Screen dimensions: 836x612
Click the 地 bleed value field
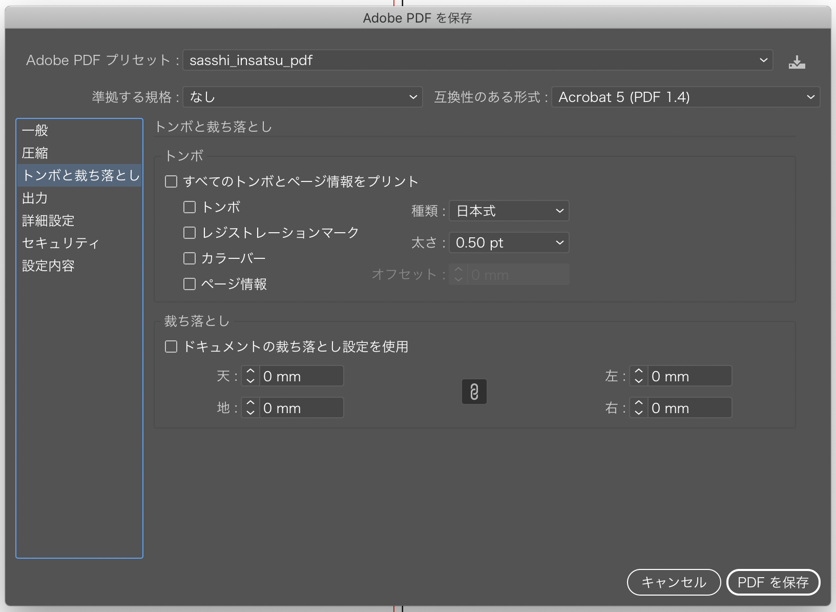click(301, 408)
